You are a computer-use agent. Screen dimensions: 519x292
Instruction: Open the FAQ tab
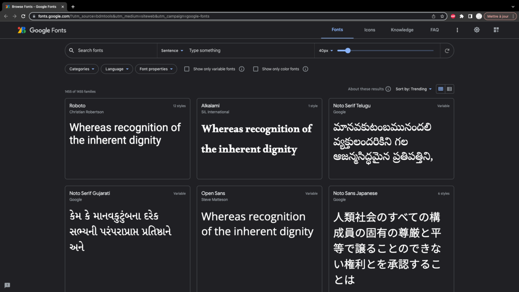435,30
